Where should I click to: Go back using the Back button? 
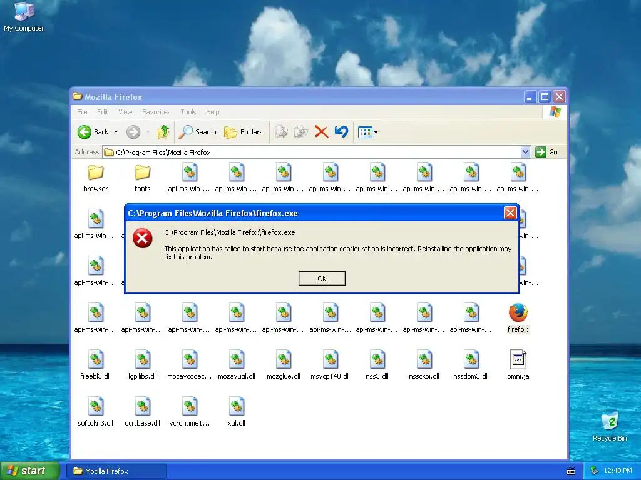pyautogui.click(x=93, y=132)
